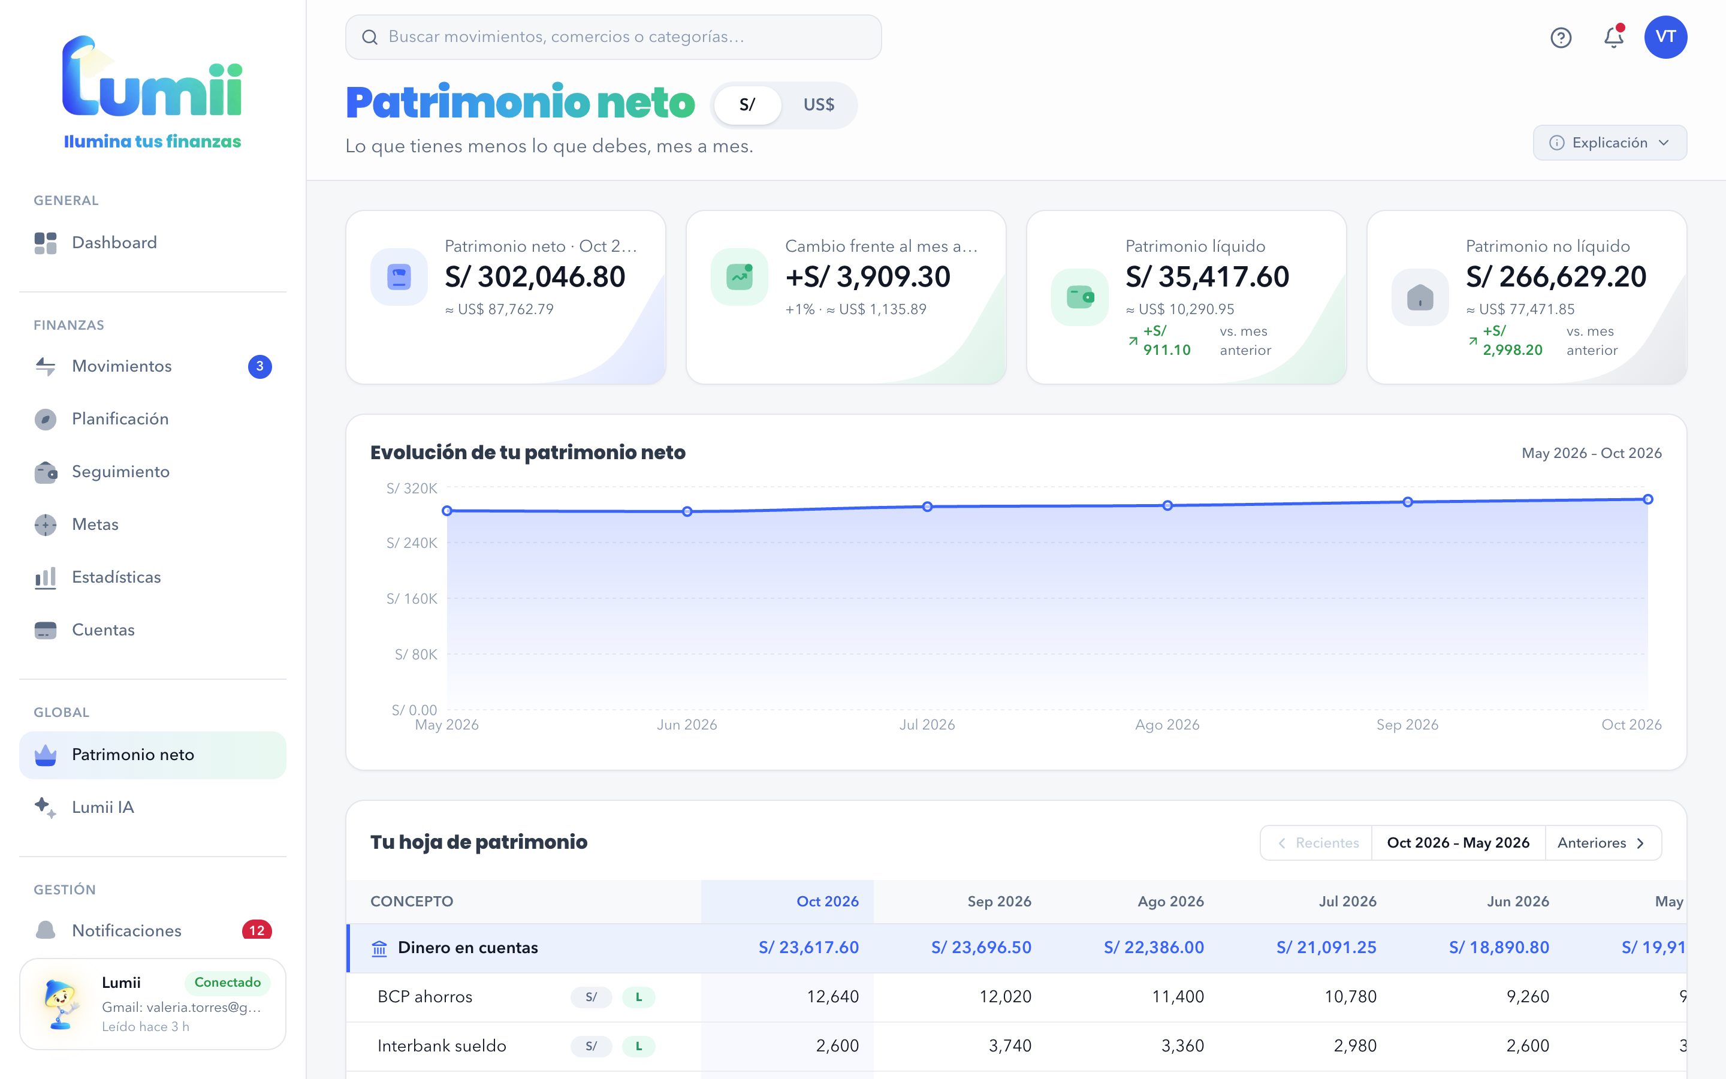Click the bank icon beside Dinero en cuentas
Viewport: 1726px width, 1079px height.
379,948
